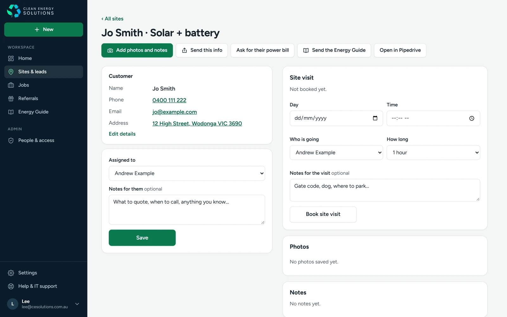
Task: Open the Who is going dropdown
Action: click(x=336, y=152)
